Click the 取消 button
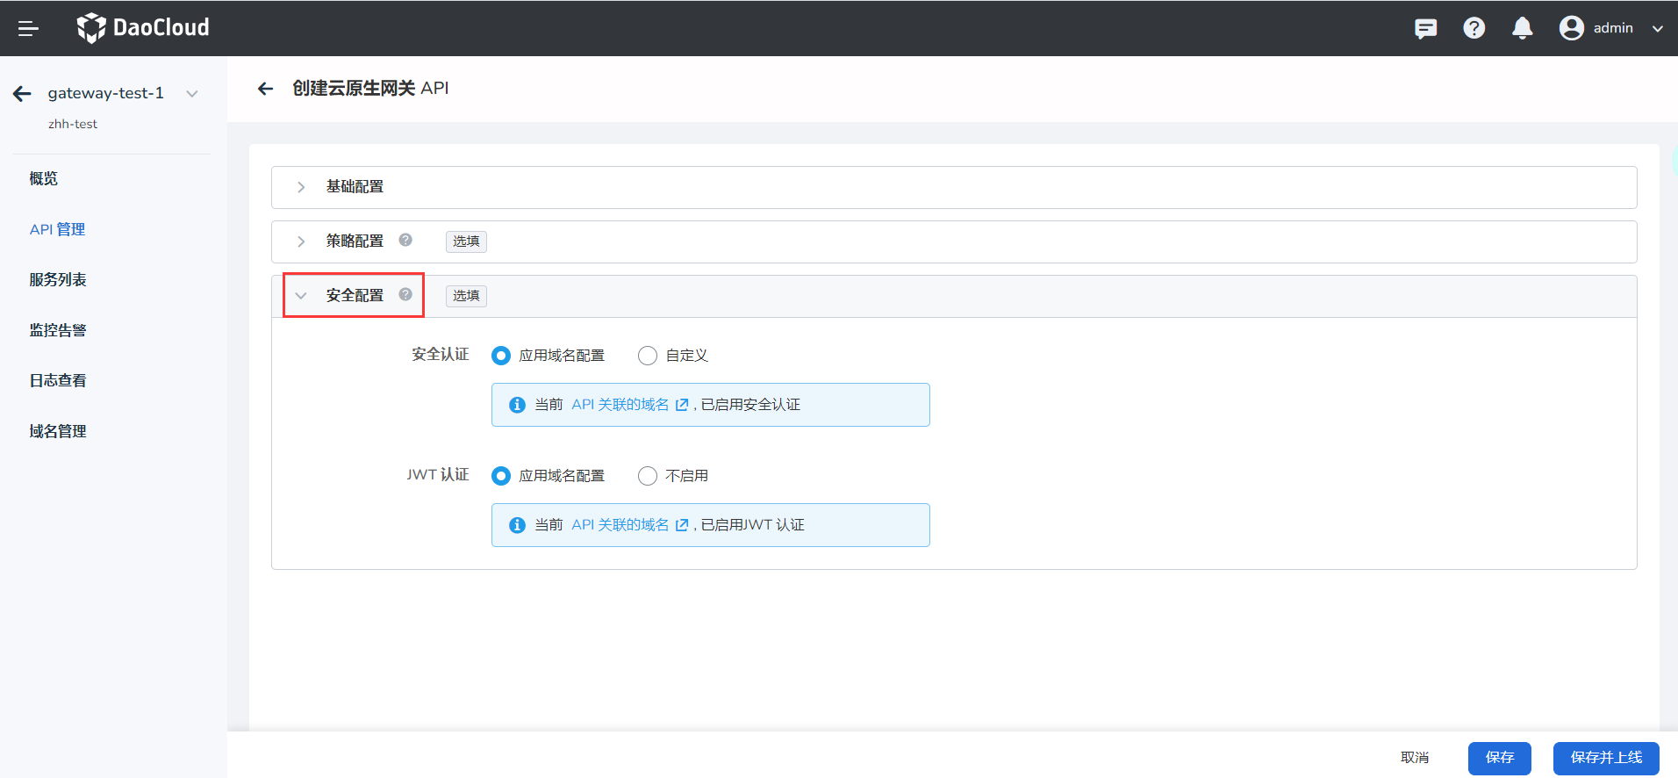The image size is (1678, 778). pos(1415,758)
